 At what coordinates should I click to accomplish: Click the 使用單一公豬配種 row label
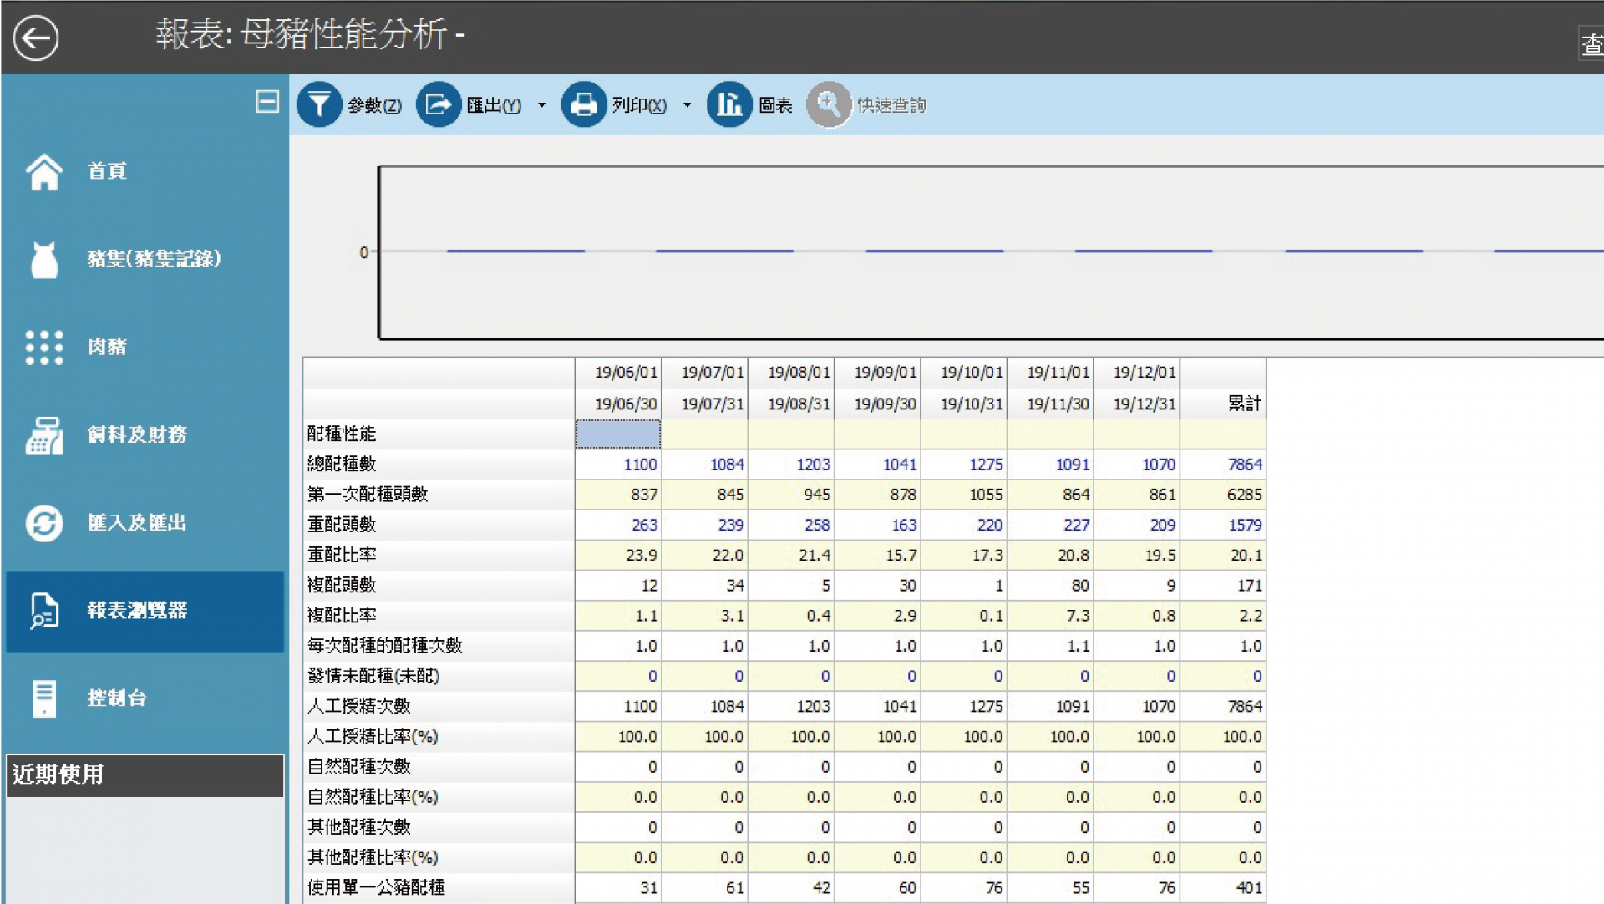coord(376,887)
